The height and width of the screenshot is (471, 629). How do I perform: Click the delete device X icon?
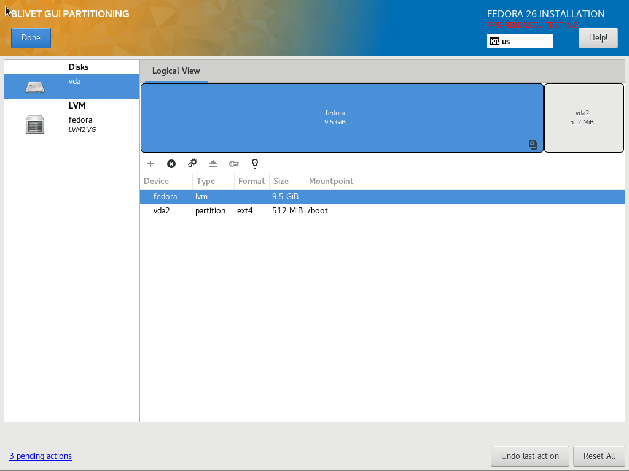tap(171, 163)
